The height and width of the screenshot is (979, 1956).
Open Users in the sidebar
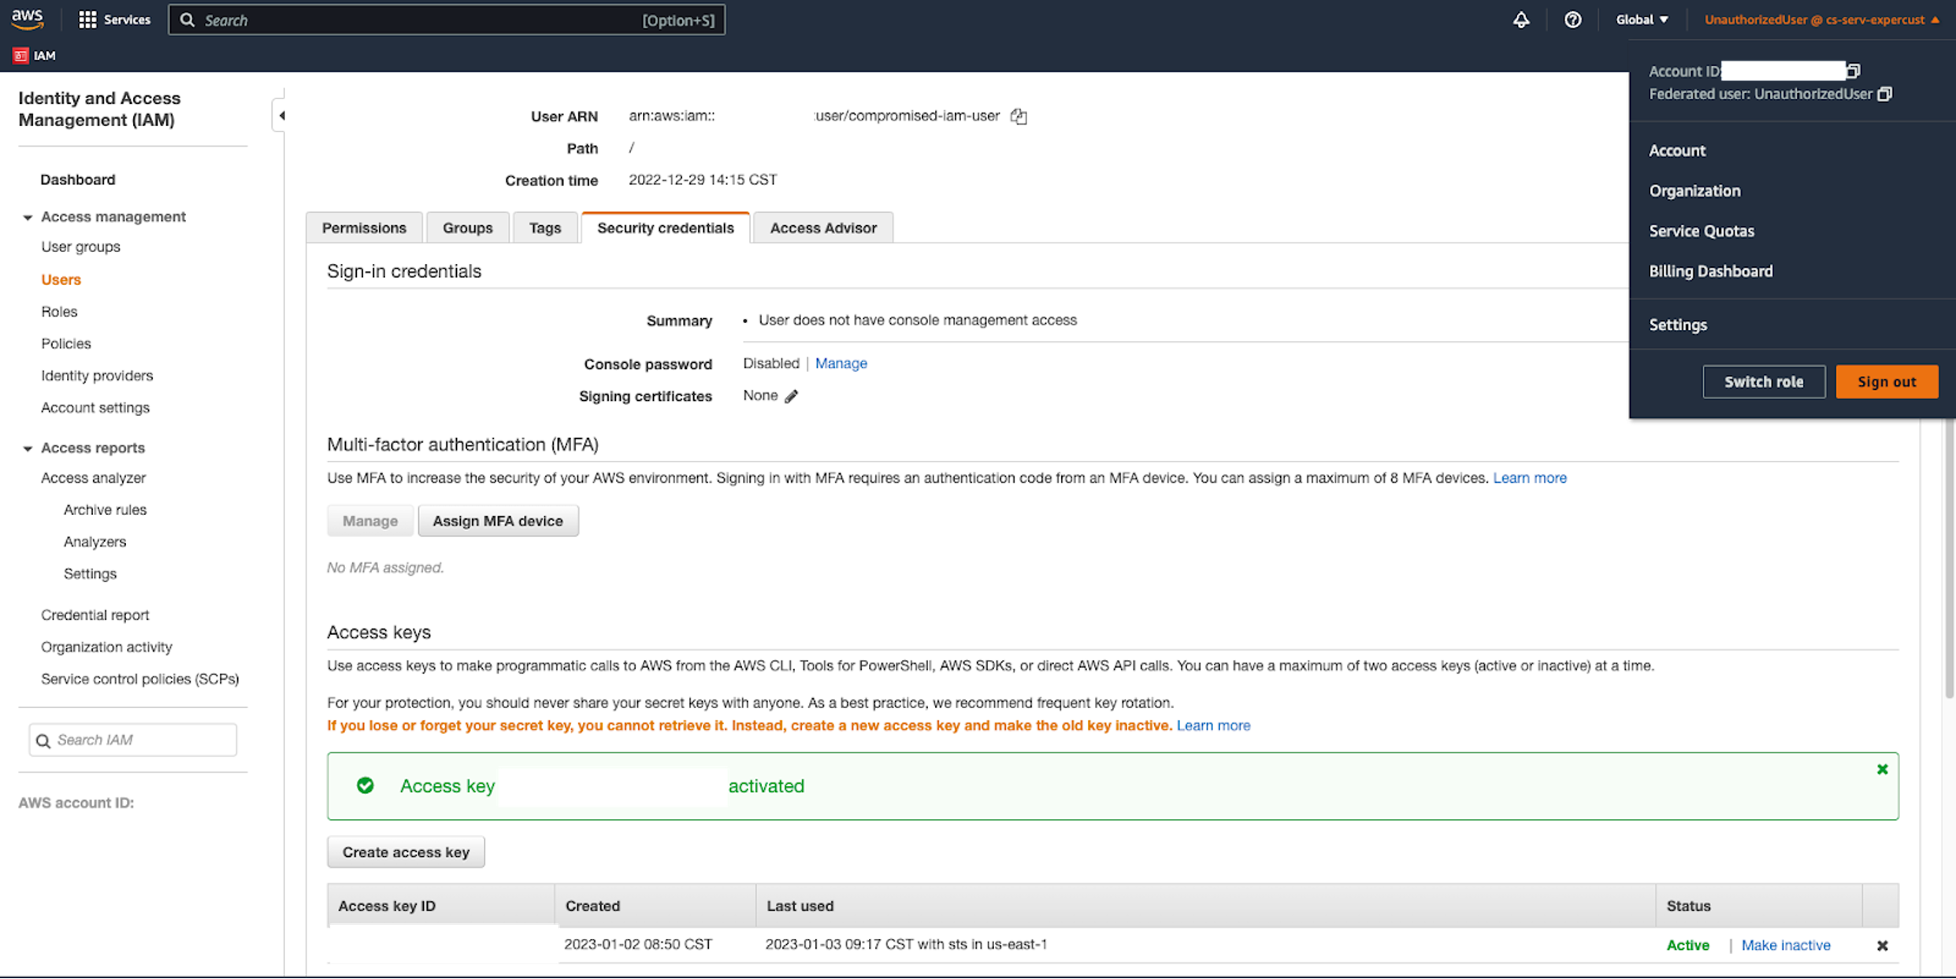point(61,280)
